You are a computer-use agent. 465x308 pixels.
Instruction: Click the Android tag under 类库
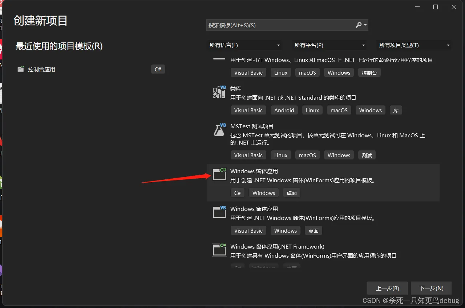tap(284, 111)
